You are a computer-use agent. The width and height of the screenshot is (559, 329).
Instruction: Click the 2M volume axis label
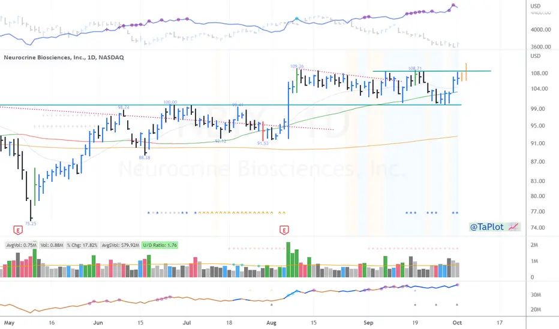click(x=534, y=245)
